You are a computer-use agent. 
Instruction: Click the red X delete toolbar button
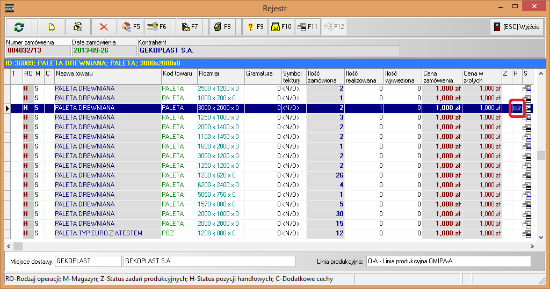(104, 27)
